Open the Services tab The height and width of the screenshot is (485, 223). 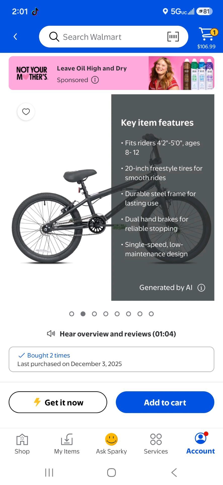156,444
